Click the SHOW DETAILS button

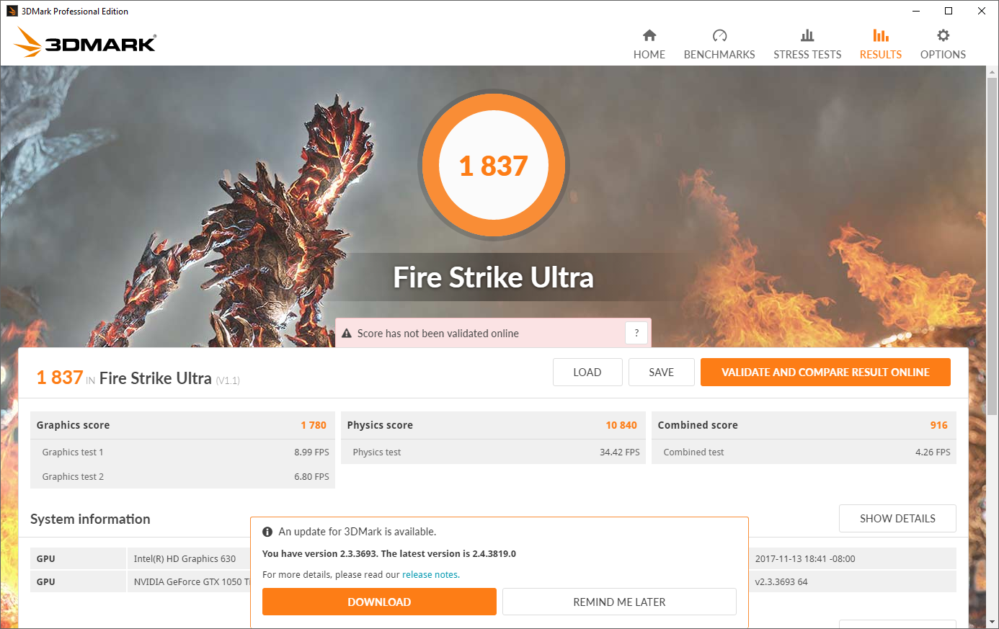(x=897, y=519)
